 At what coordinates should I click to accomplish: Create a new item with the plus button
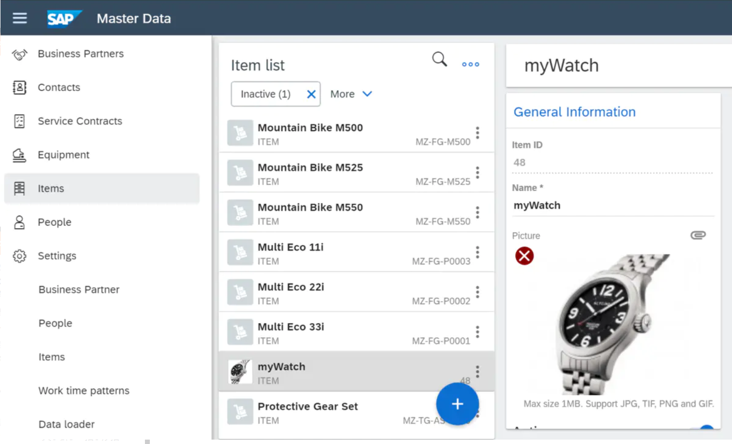coord(457,404)
